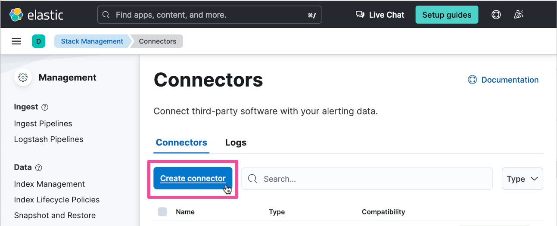Open Ingest Pipelines in sidebar

pyautogui.click(x=43, y=124)
